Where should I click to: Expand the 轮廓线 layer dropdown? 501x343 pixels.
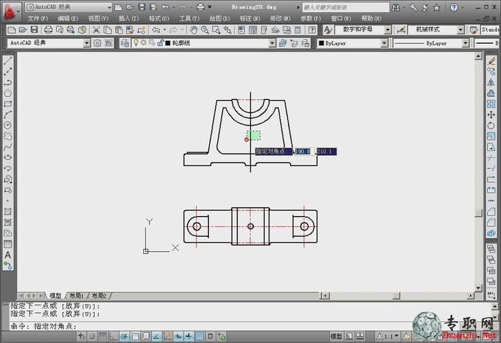272,43
